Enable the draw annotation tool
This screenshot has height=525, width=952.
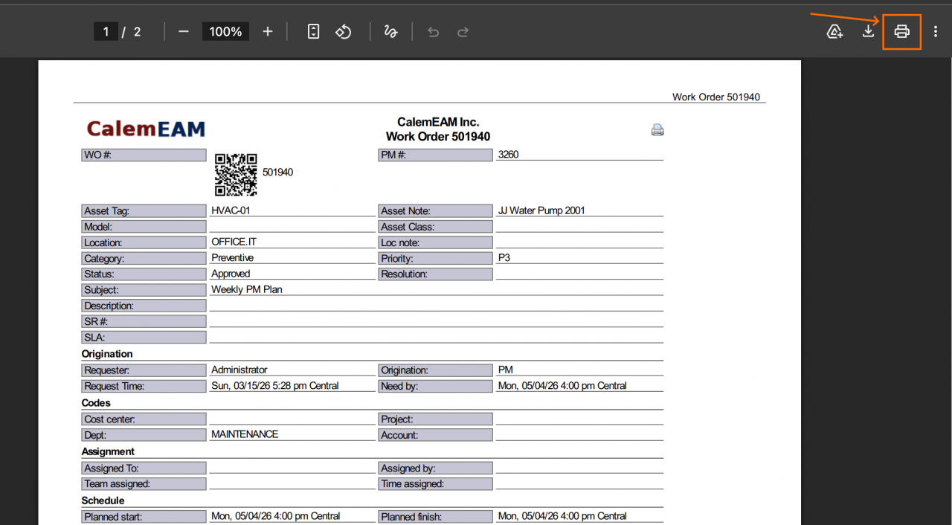click(390, 31)
